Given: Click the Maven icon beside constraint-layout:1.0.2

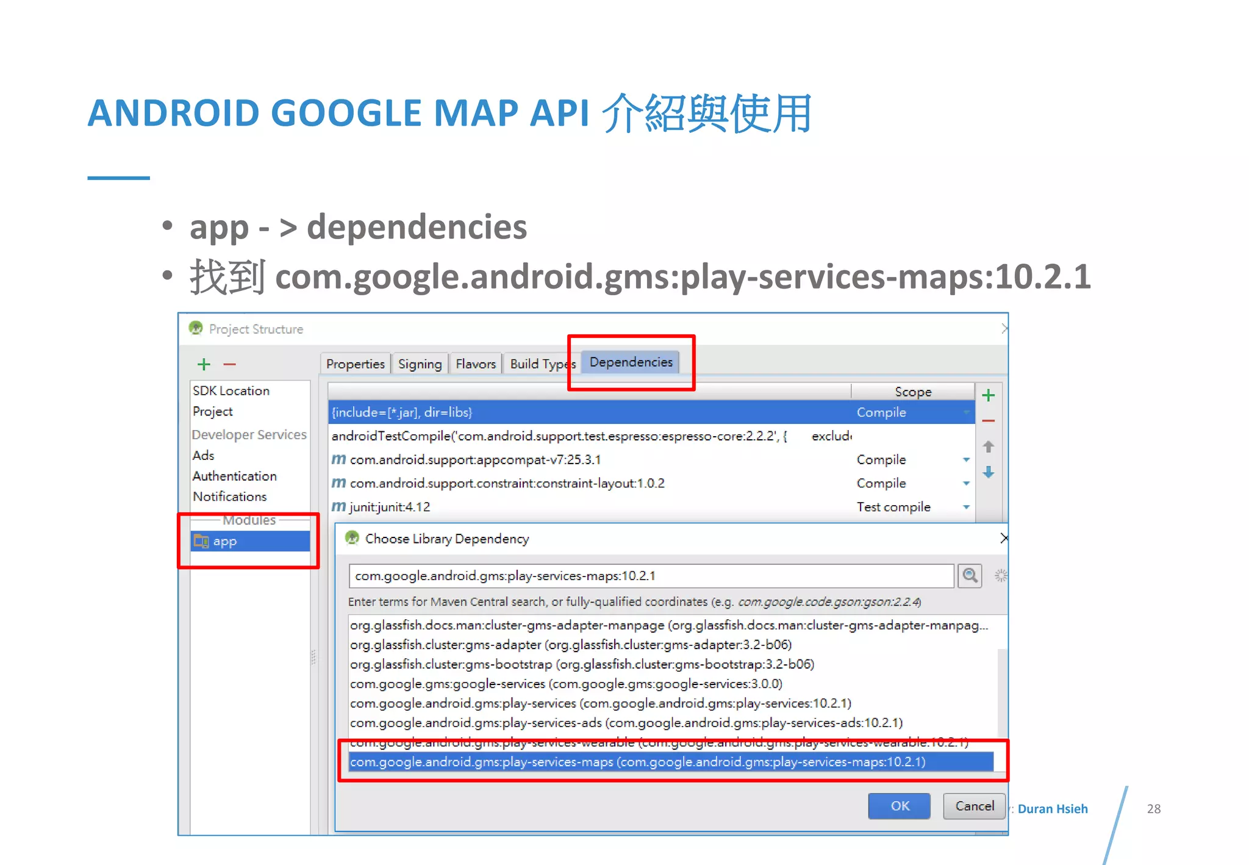Looking at the screenshot, I should (x=338, y=483).
